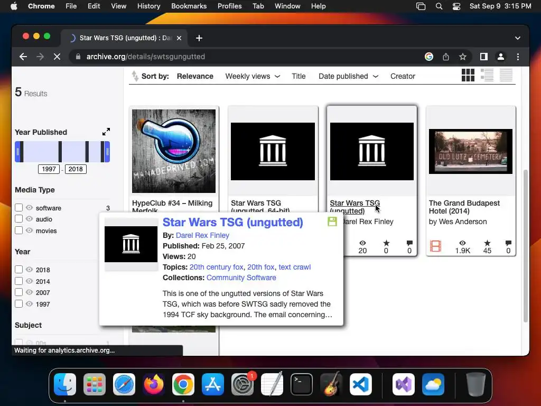Viewport: 541px width, 406px height.
Task: Open Community Software collection link
Action: pos(241,278)
